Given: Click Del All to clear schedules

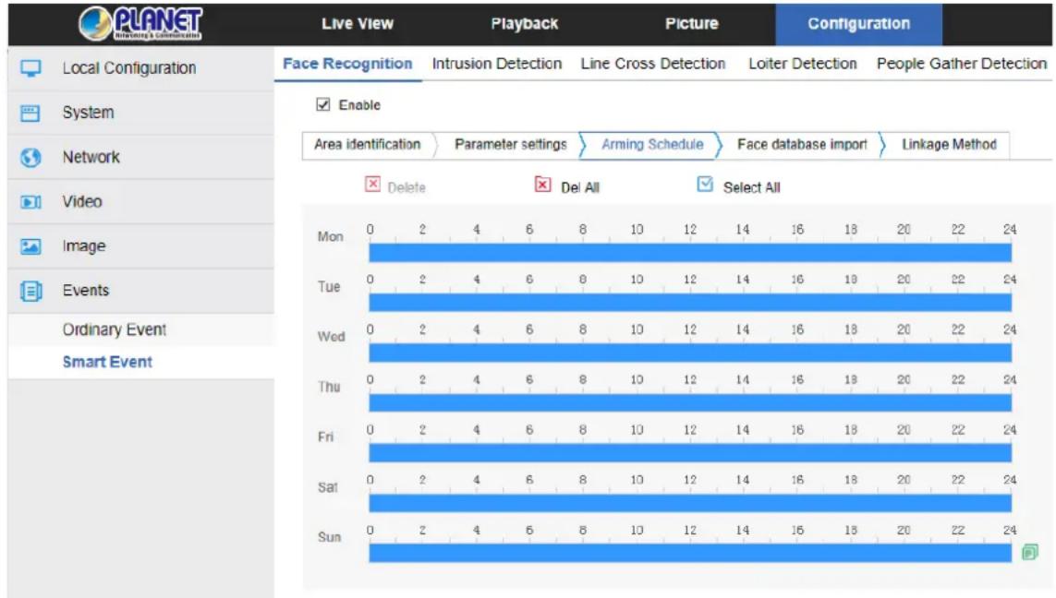Looking at the screenshot, I should (580, 187).
